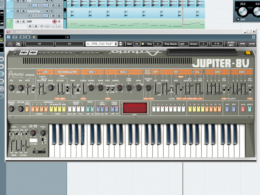The height and width of the screenshot is (195, 260).
Task: Click the BAL balance knob
Action: point(20,88)
